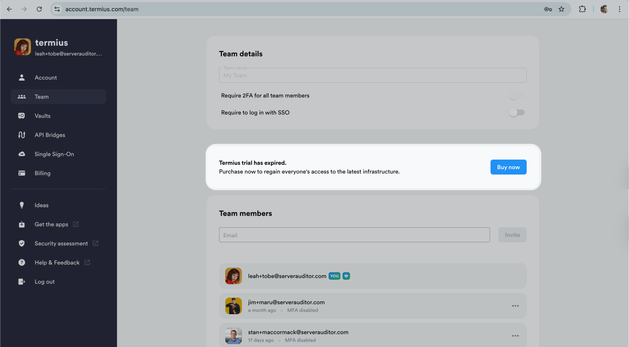The width and height of the screenshot is (629, 347).
Task: Click leah+tobe@serverauditor.com in members list
Action: (x=287, y=276)
